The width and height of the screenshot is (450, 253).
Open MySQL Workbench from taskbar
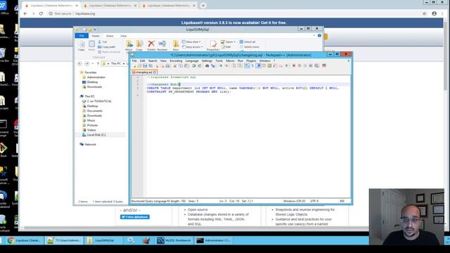click(x=174, y=240)
